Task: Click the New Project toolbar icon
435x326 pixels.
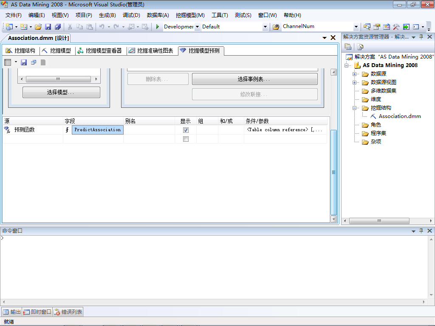Action: pyautogui.click(x=9, y=27)
